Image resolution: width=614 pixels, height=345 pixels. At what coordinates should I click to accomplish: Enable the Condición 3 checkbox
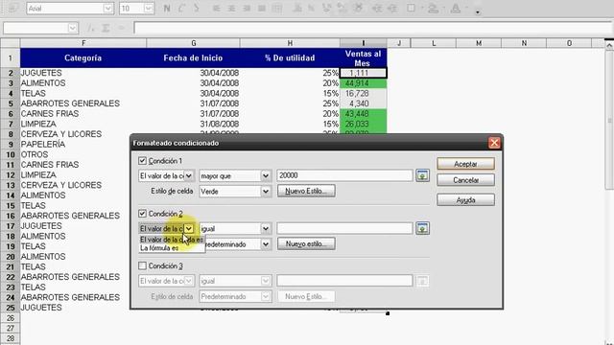point(142,266)
